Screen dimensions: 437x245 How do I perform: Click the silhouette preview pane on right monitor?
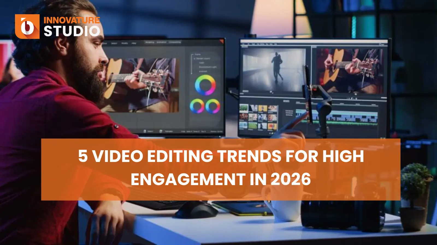(274, 70)
